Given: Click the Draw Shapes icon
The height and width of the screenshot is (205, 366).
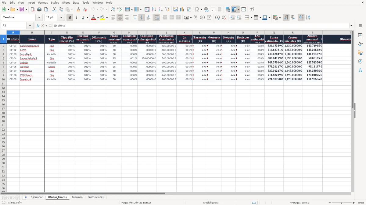Looking at the screenshot, I should coord(252,9).
